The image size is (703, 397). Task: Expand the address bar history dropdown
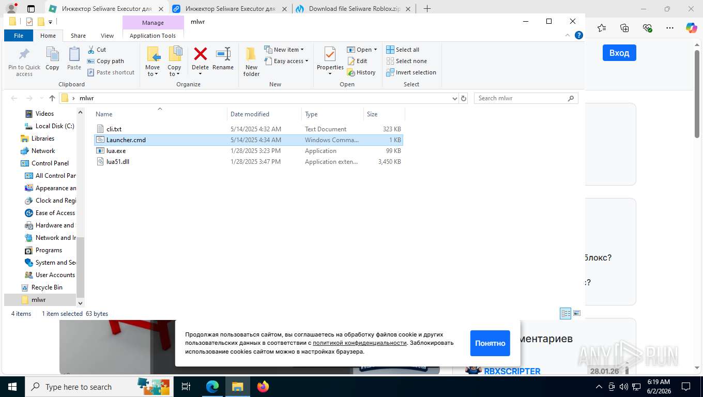coord(454,98)
